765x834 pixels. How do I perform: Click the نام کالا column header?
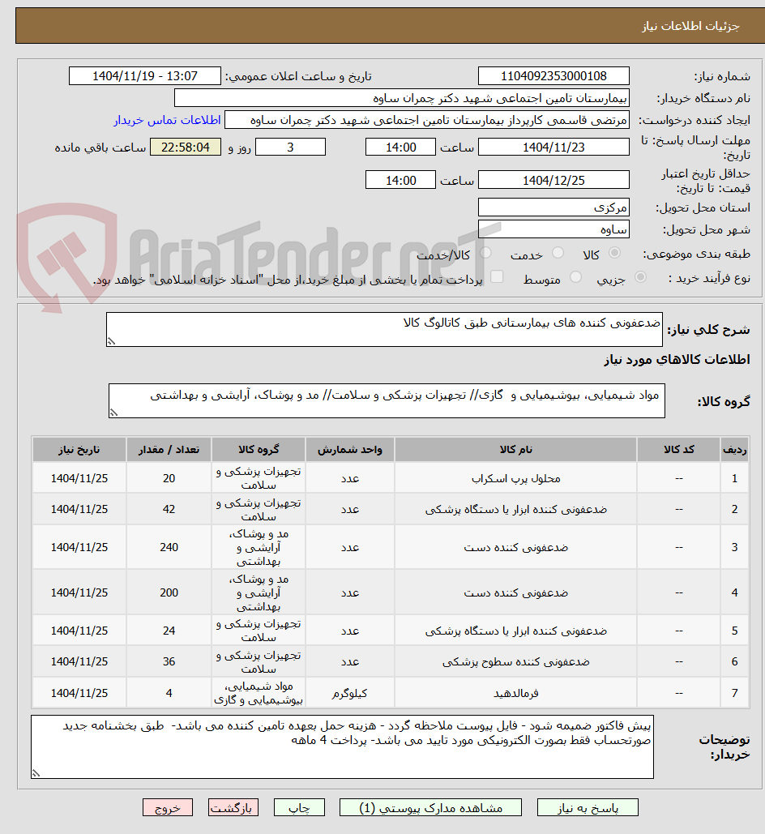pos(515,450)
